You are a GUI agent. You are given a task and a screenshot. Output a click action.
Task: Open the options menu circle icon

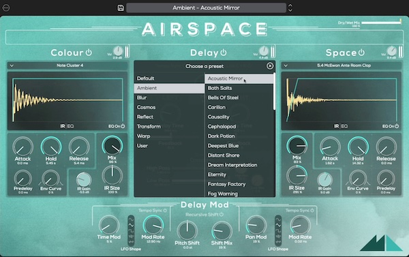point(6,7)
